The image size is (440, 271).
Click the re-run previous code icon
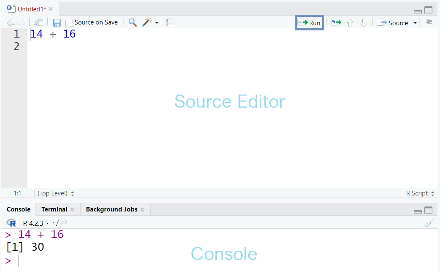(336, 22)
